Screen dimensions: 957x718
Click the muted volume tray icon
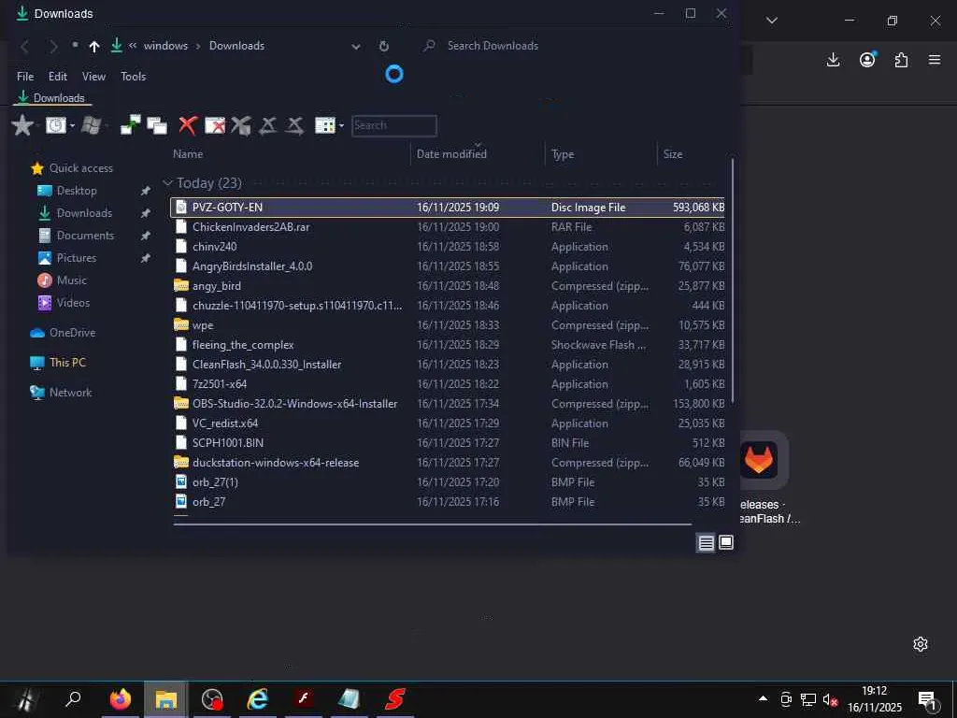(x=830, y=699)
